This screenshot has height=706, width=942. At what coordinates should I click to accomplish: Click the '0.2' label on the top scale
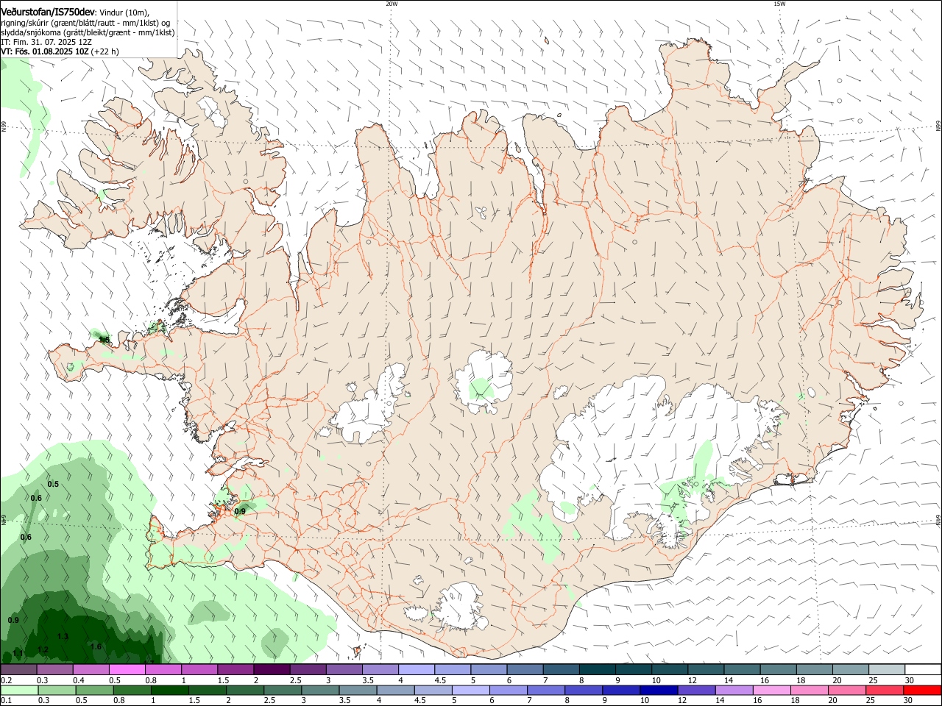tap(6, 680)
